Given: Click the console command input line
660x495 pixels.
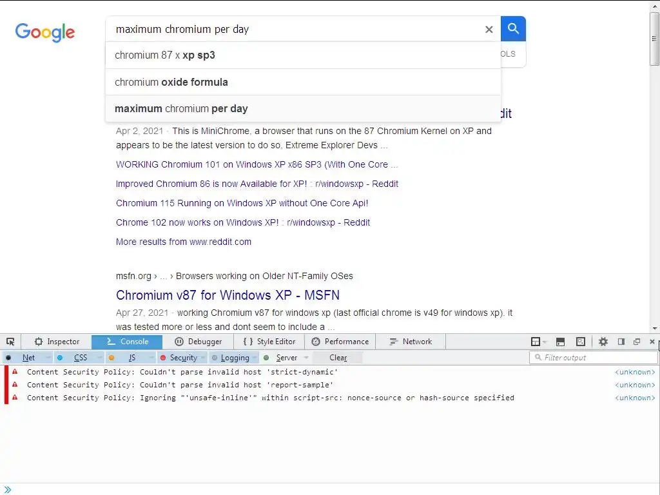Looking at the screenshot, I should 335,490.
